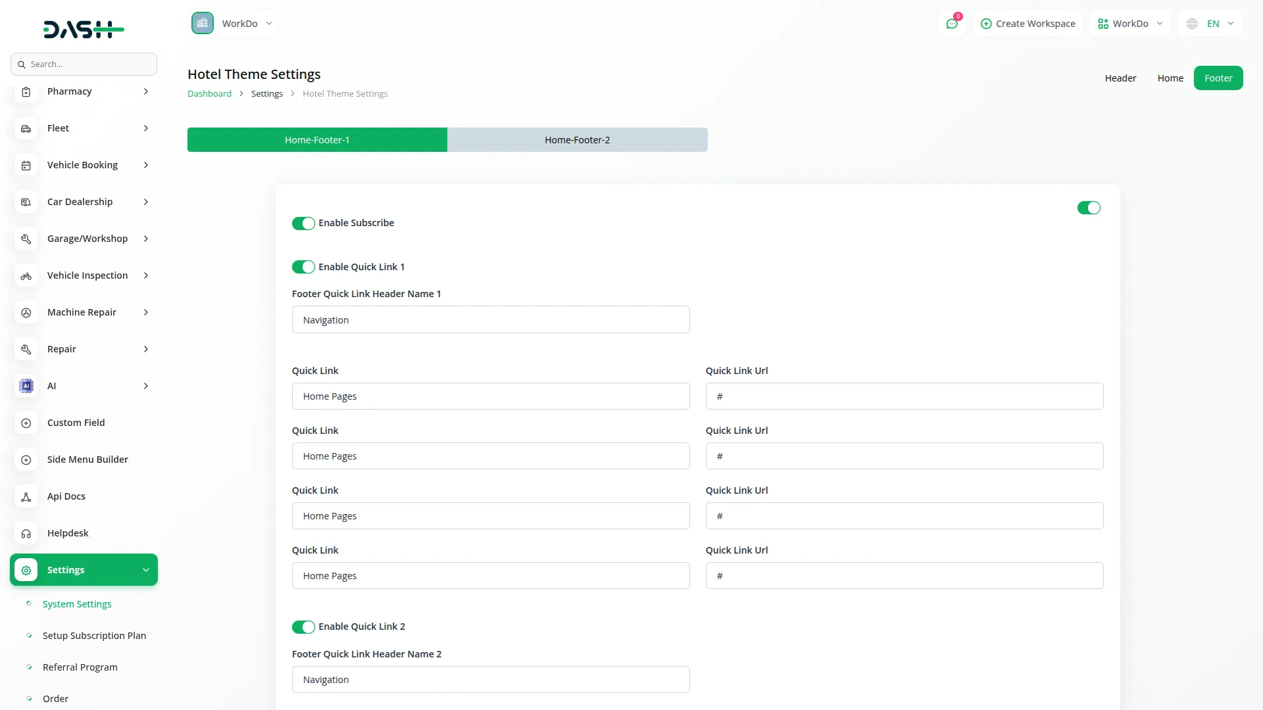The image size is (1263, 710).
Task: Select the Header section tab
Action: click(1120, 78)
